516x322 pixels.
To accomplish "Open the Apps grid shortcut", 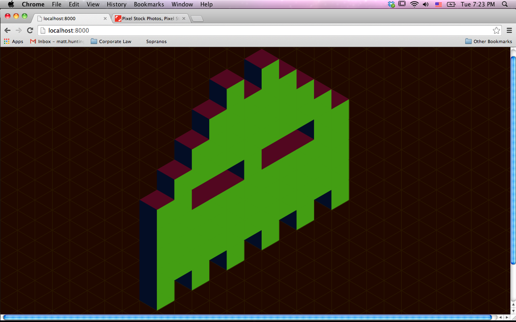I will coord(13,41).
